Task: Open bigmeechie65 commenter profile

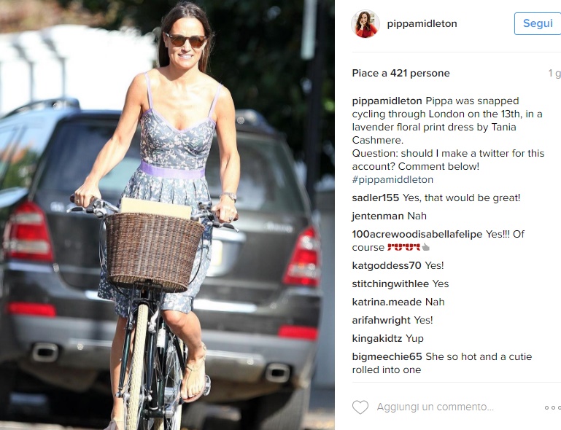Action: [x=387, y=356]
